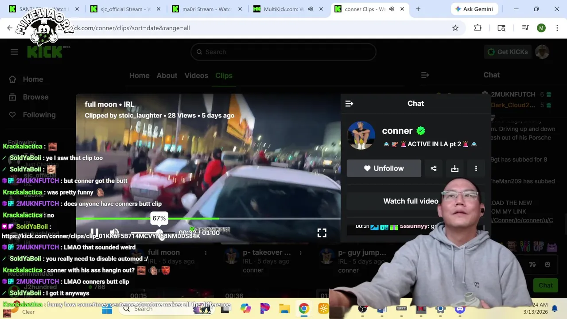
Task: Open Chrome from the taskbar
Action: pyautogui.click(x=304, y=309)
